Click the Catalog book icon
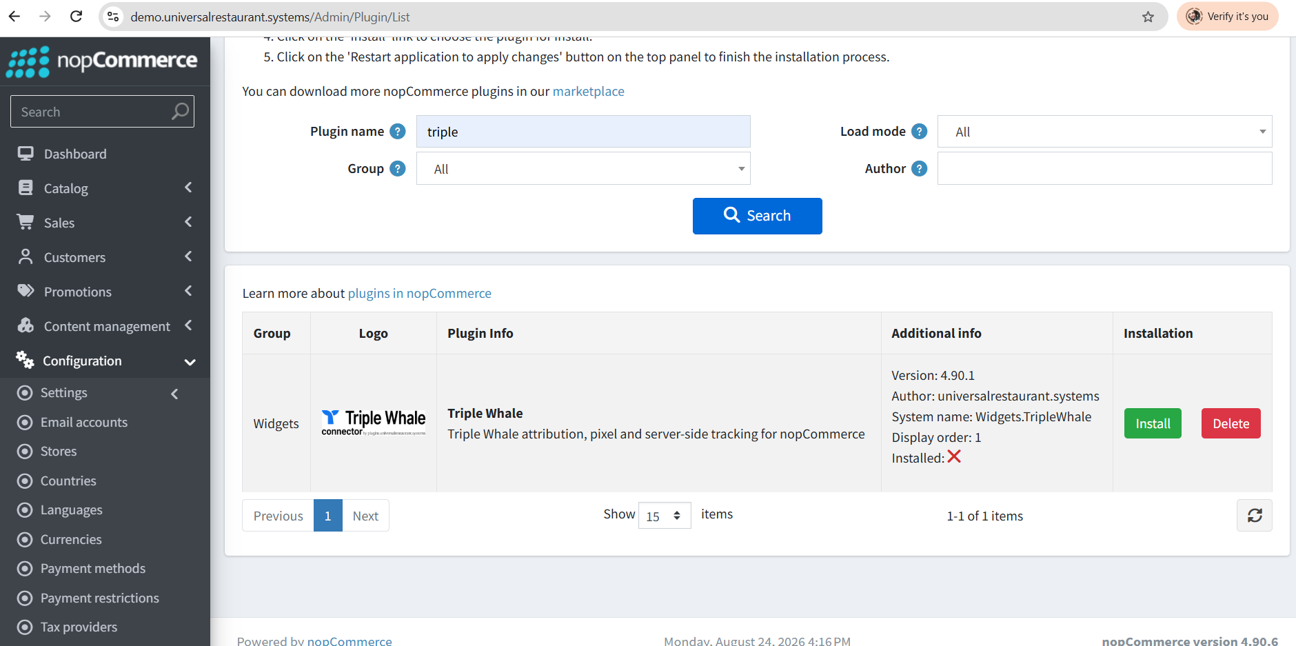 (26, 188)
